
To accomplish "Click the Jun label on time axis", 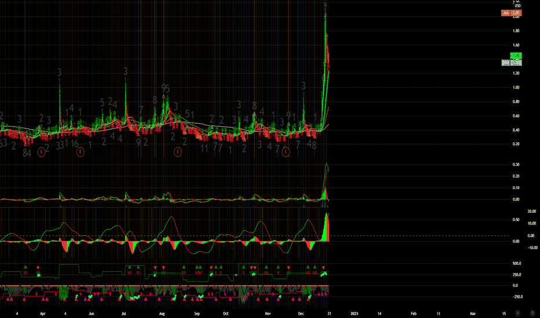I will click(92, 313).
